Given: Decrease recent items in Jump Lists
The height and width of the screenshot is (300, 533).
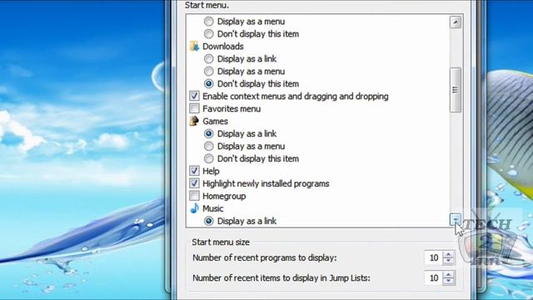Looking at the screenshot, I should [x=448, y=282].
